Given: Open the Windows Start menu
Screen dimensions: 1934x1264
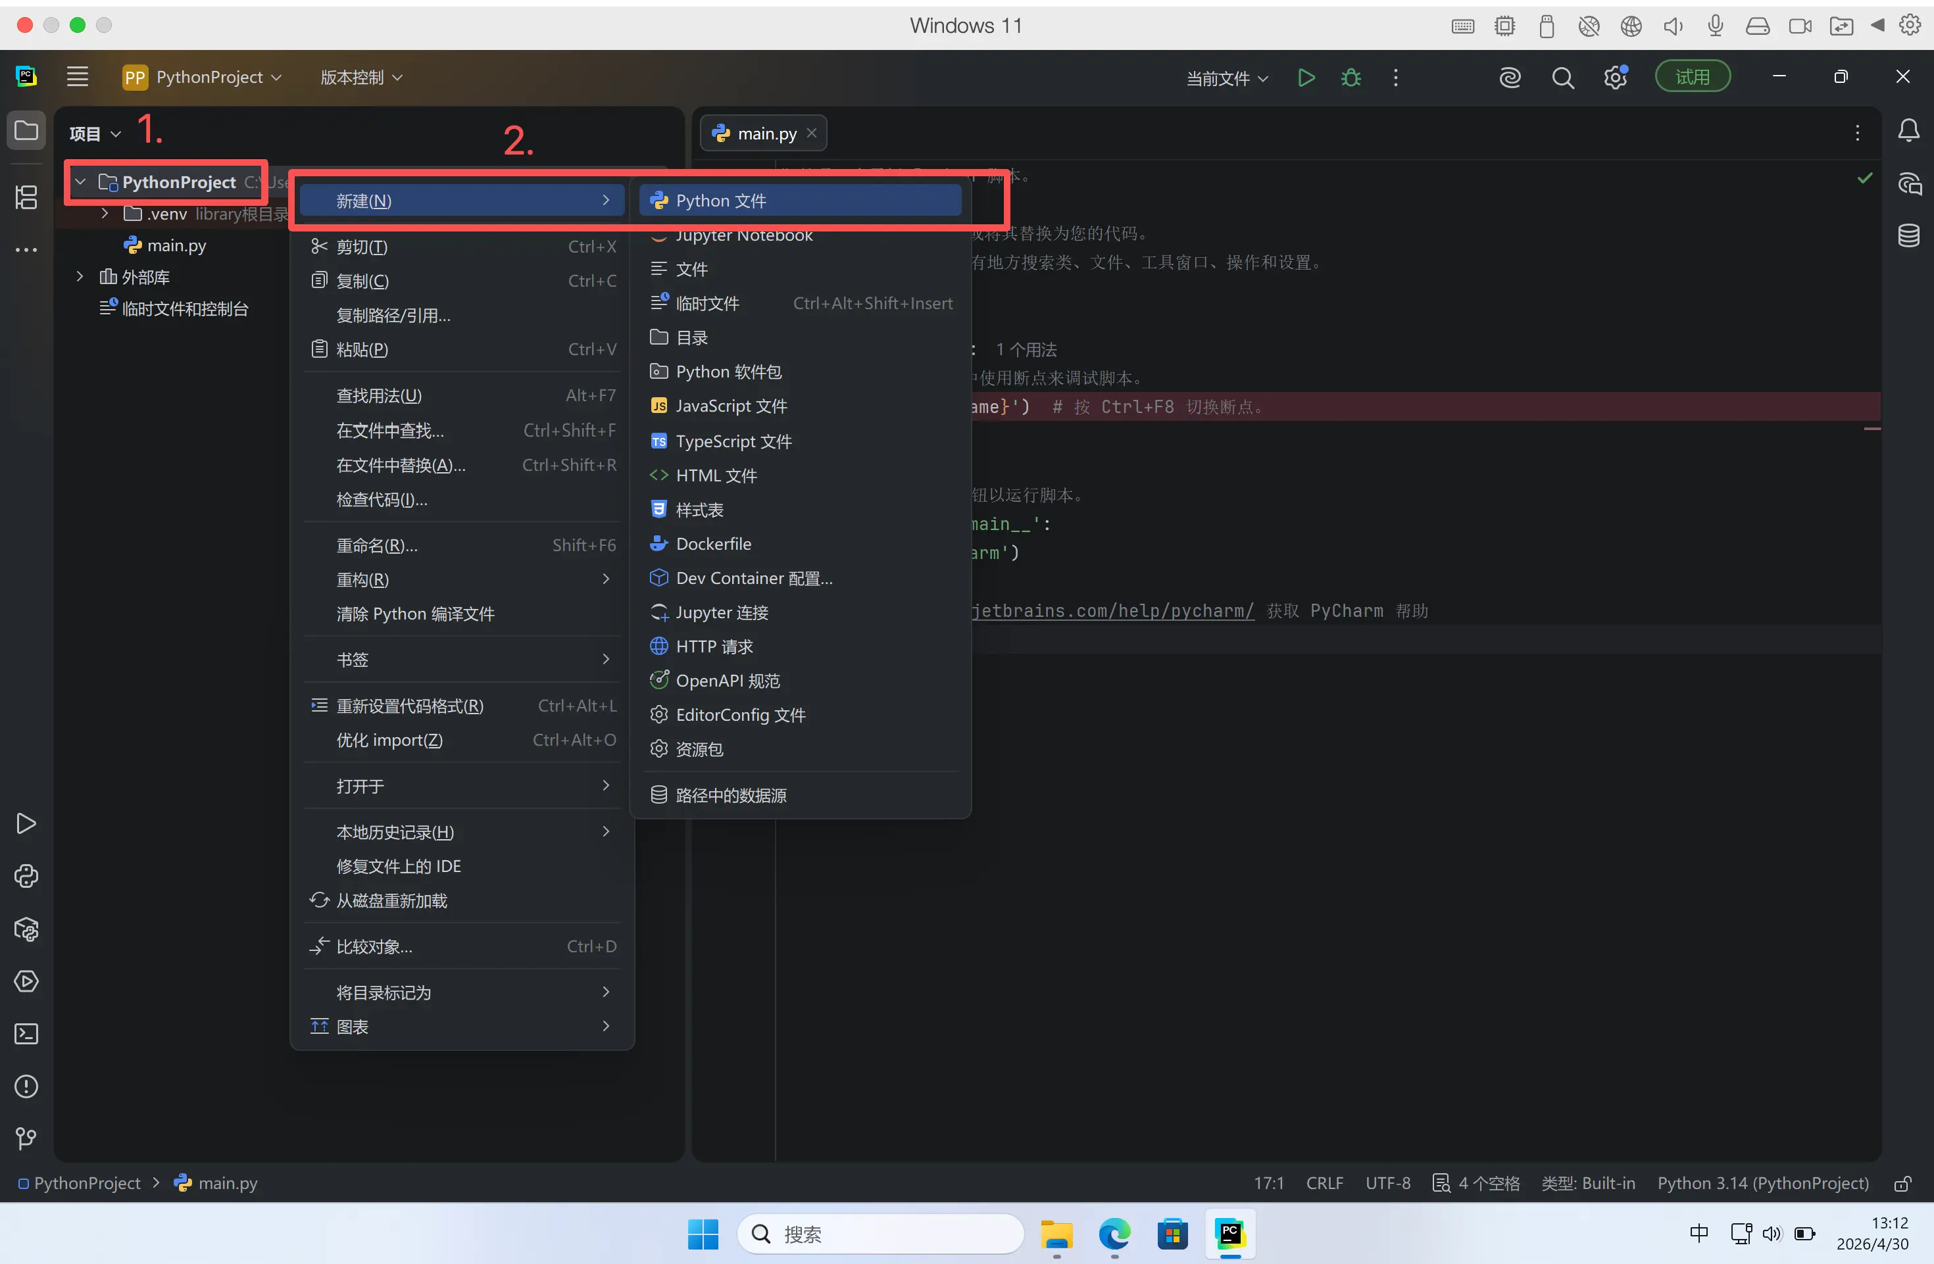Looking at the screenshot, I should 703,1235.
